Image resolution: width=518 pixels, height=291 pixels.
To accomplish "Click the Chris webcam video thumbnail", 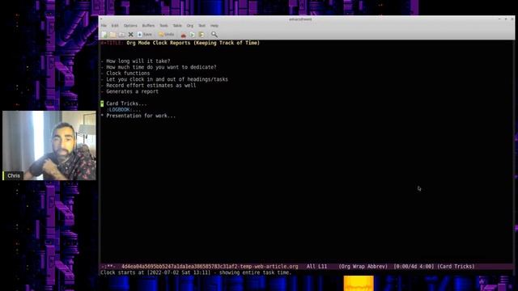I will [49, 145].
